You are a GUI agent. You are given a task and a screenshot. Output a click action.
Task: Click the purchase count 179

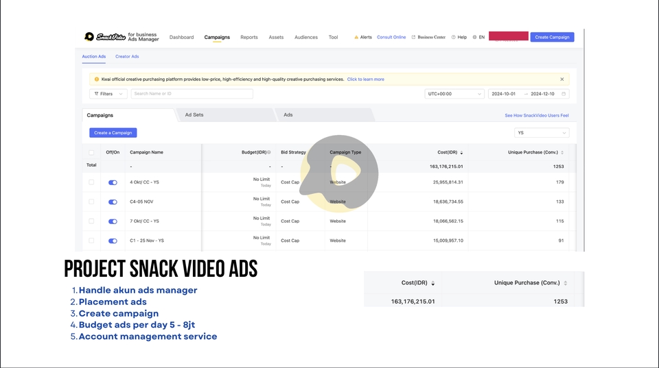click(x=560, y=182)
